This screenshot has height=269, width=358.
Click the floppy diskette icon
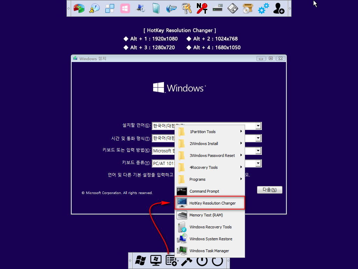[232, 8]
